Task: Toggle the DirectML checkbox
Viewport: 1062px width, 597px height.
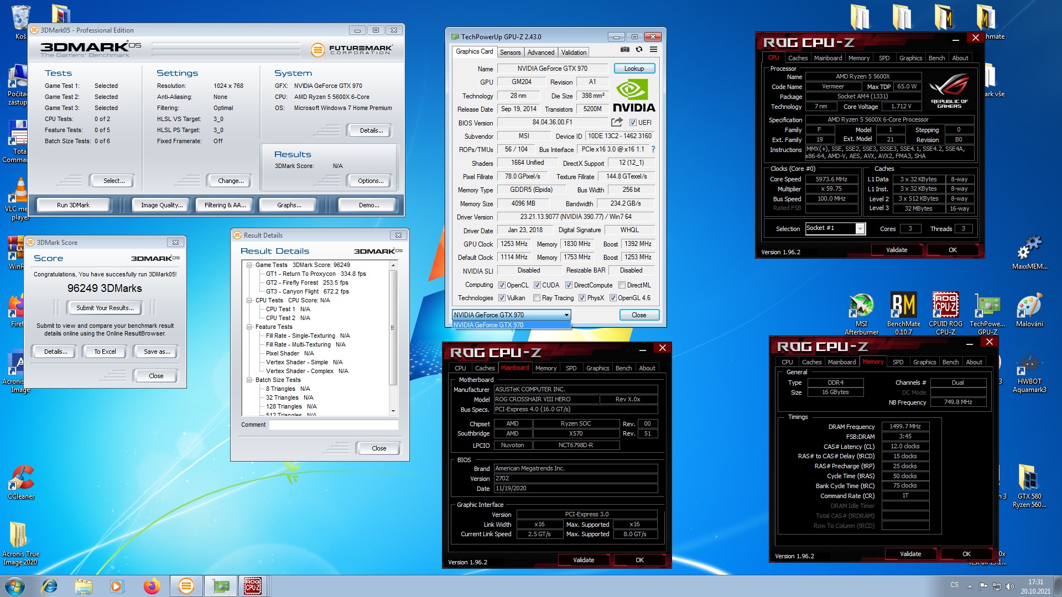Action: (x=622, y=285)
